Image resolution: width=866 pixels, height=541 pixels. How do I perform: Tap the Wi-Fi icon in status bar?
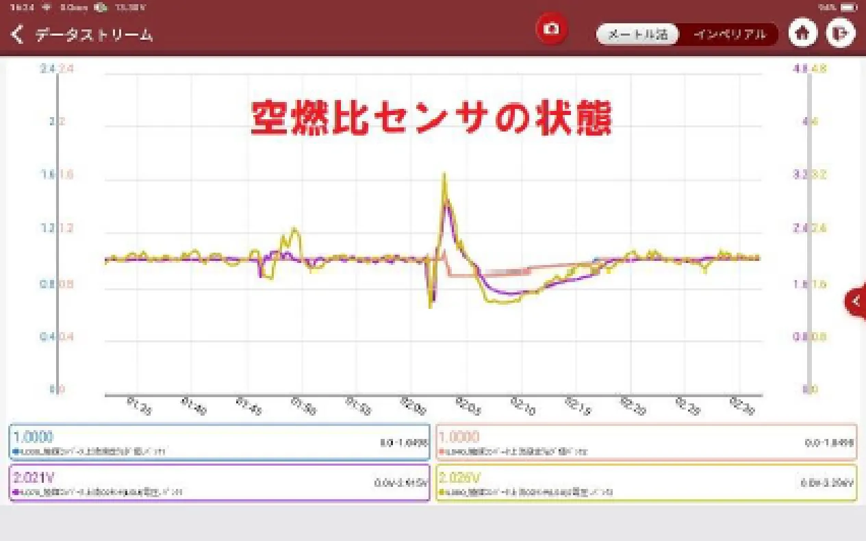click(47, 8)
